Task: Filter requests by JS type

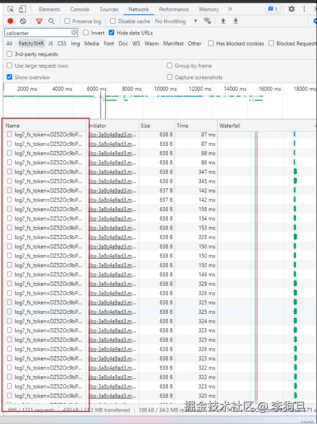Action: coord(51,44)
